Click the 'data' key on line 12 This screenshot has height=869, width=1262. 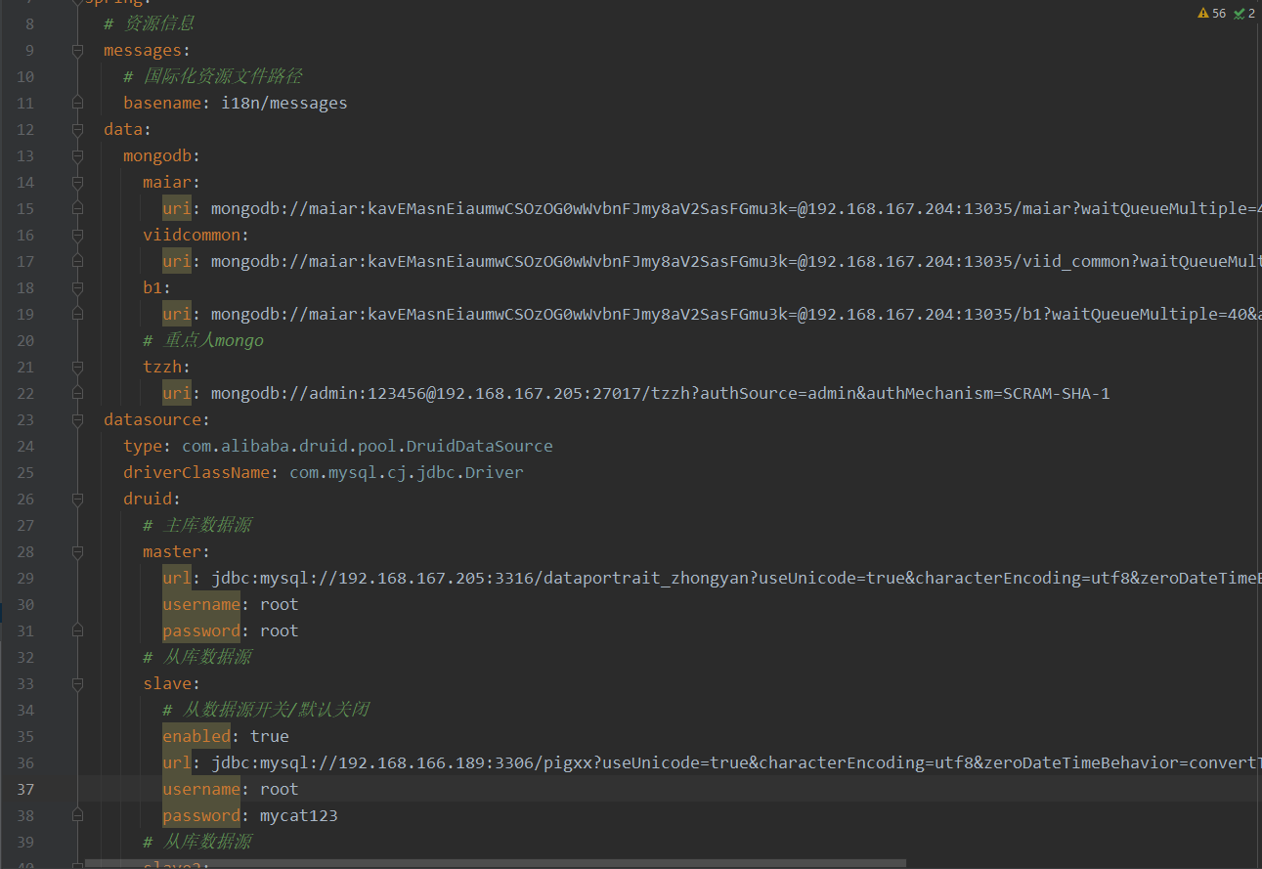pyautogui.click(x=123, y=130)
